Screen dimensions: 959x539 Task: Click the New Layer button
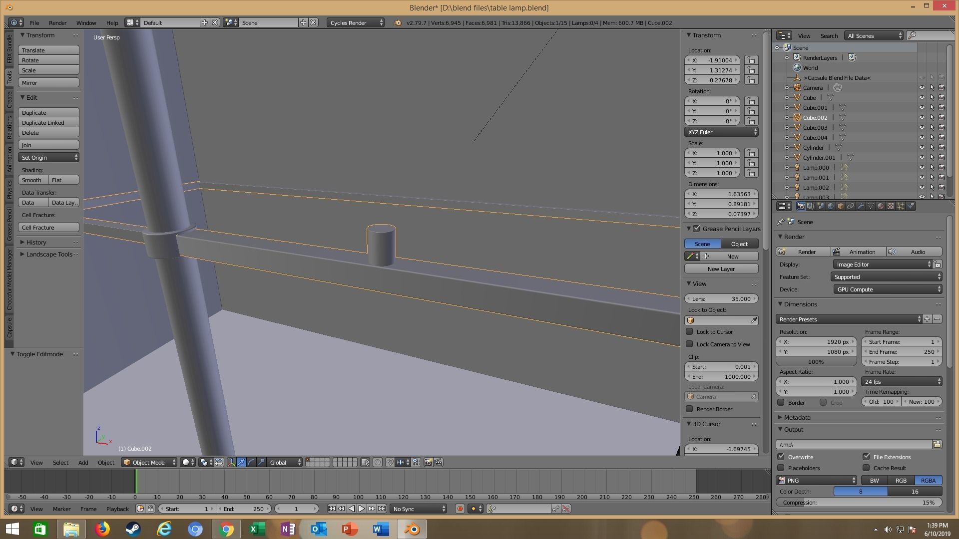tap(721, 269)
